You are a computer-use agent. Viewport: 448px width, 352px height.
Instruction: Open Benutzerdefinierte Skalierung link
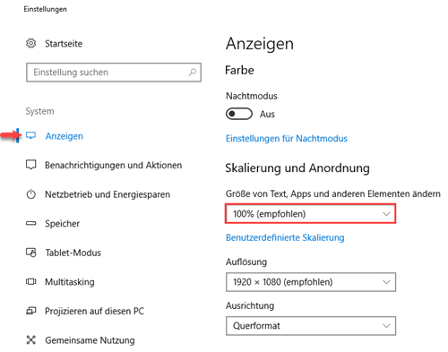285,237
